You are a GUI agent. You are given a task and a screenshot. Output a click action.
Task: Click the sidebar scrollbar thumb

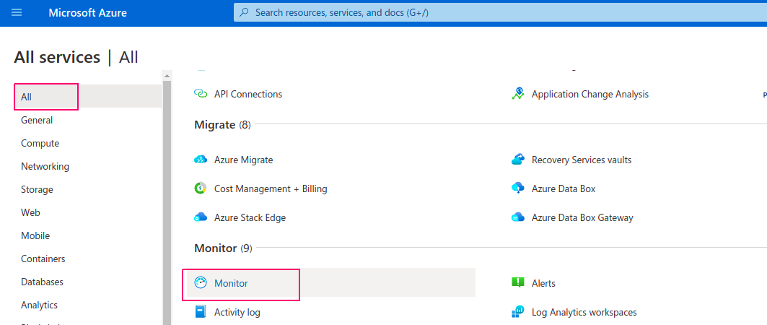[x=167, y=203]
